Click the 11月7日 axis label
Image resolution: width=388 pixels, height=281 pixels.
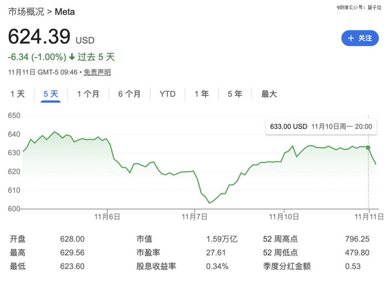point(195,217)
